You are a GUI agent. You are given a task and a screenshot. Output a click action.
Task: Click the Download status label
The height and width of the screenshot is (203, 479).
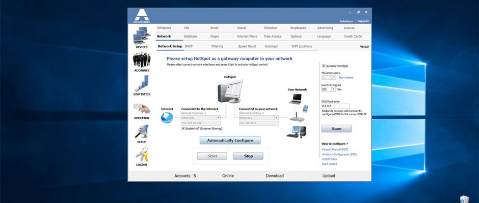(275, 176)
